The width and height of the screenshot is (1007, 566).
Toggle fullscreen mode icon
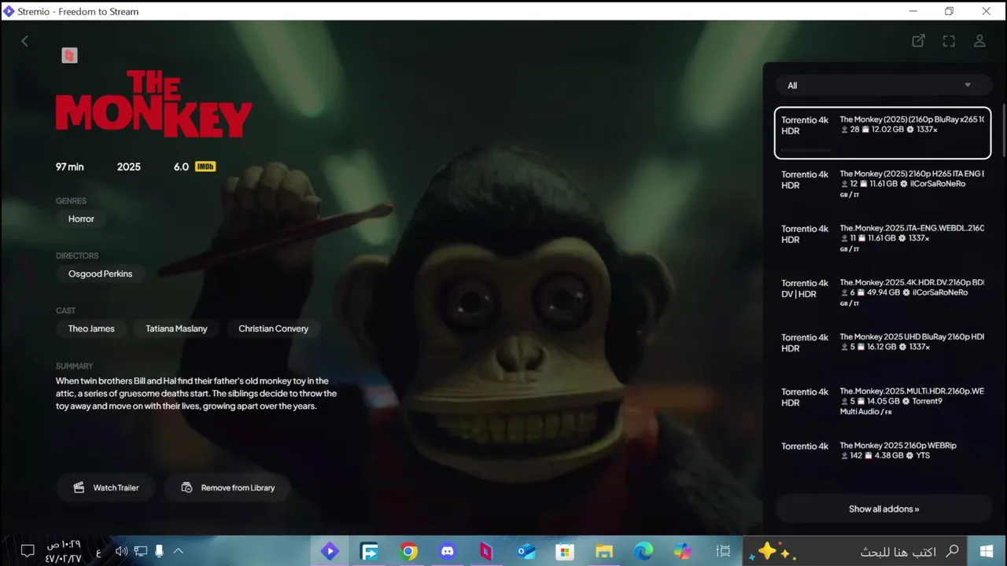point(949,41)
